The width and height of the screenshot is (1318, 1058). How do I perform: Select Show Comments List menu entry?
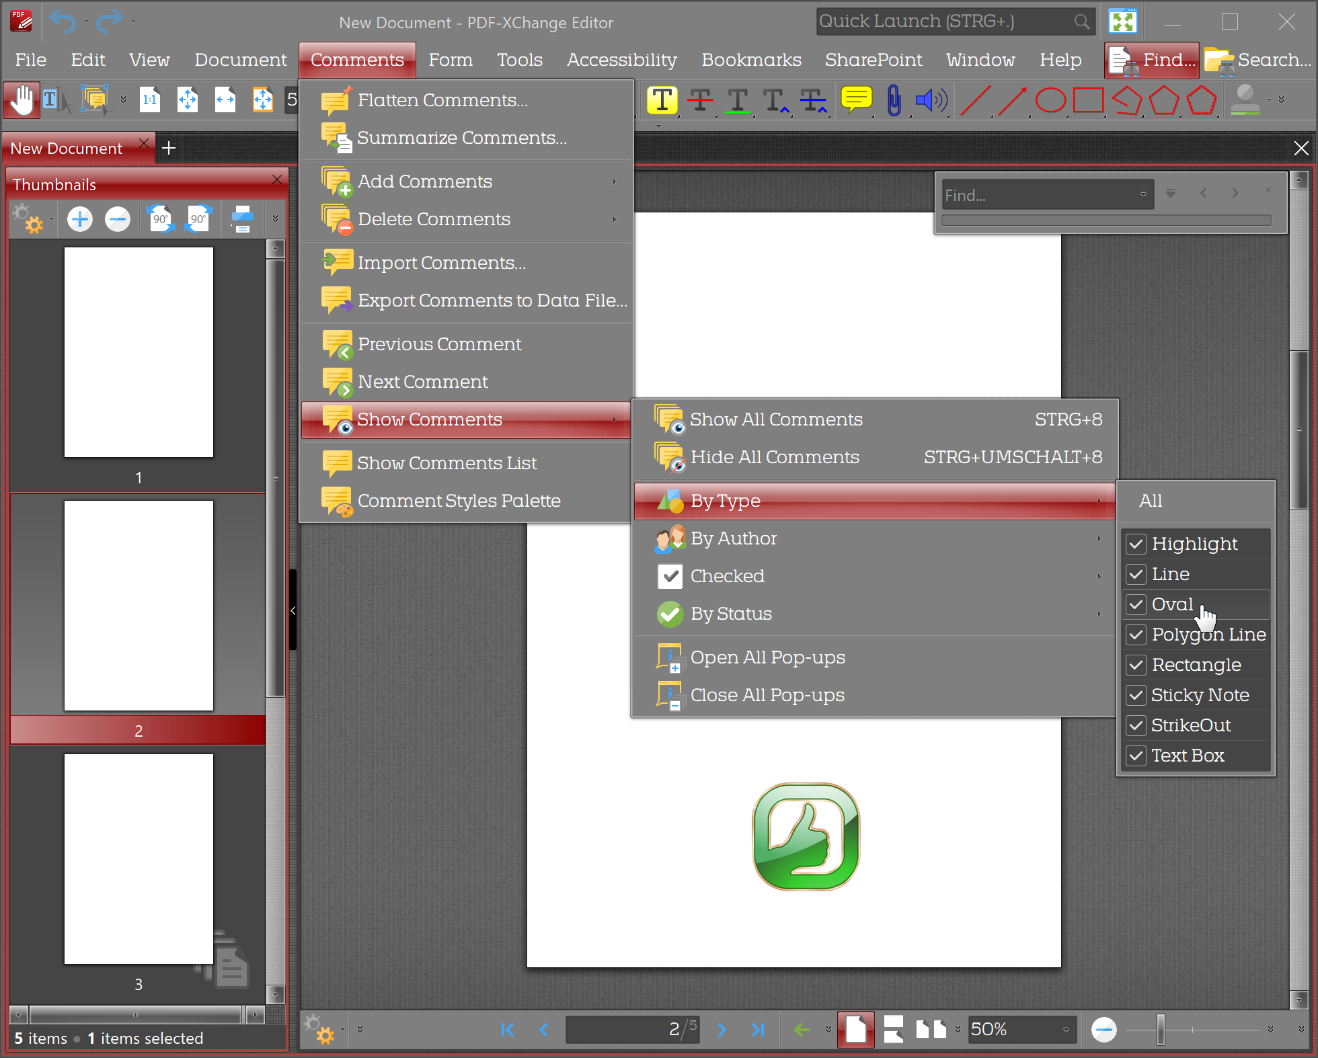(x=447, y=462)
